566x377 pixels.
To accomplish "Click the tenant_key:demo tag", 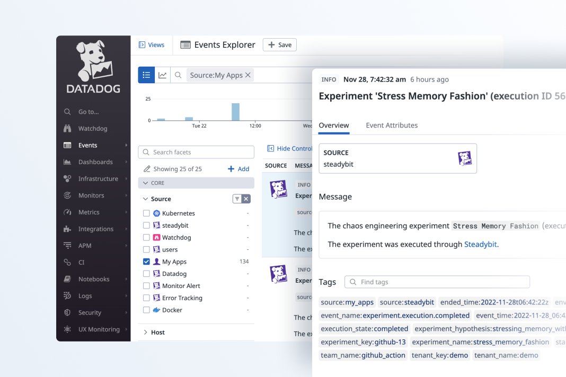I will [440, 355].
